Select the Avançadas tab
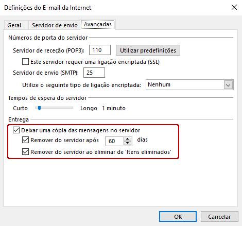Image resolution: width=242 pixels, height=226 pixels. (x=98, y=24)
